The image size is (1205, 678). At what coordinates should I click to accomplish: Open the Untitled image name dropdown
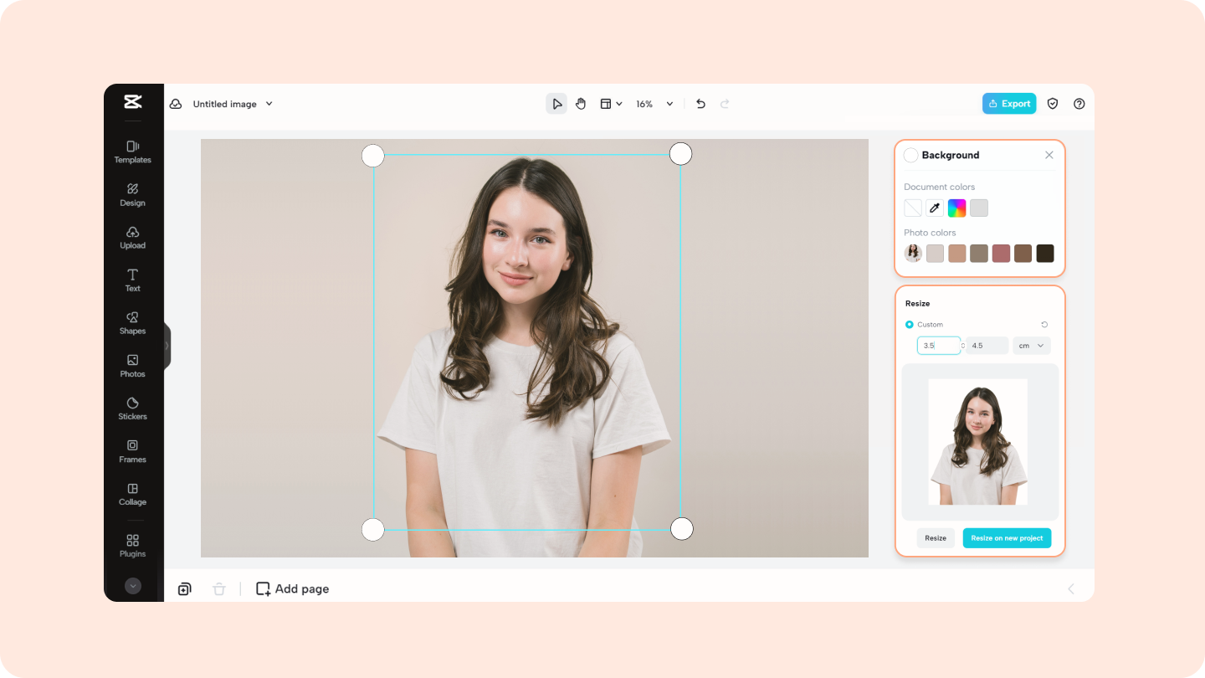tap(233, 104)
